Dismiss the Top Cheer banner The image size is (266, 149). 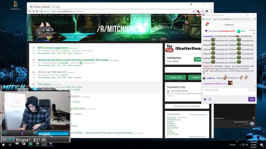[253, 30]
